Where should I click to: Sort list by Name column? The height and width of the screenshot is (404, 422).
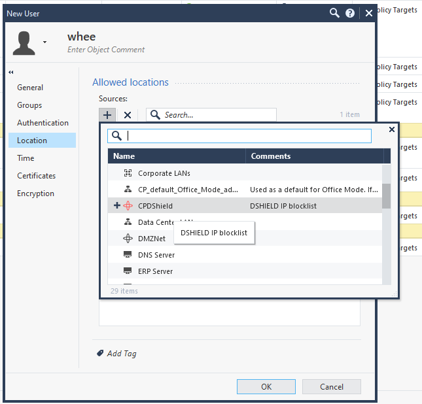[177, 156]
